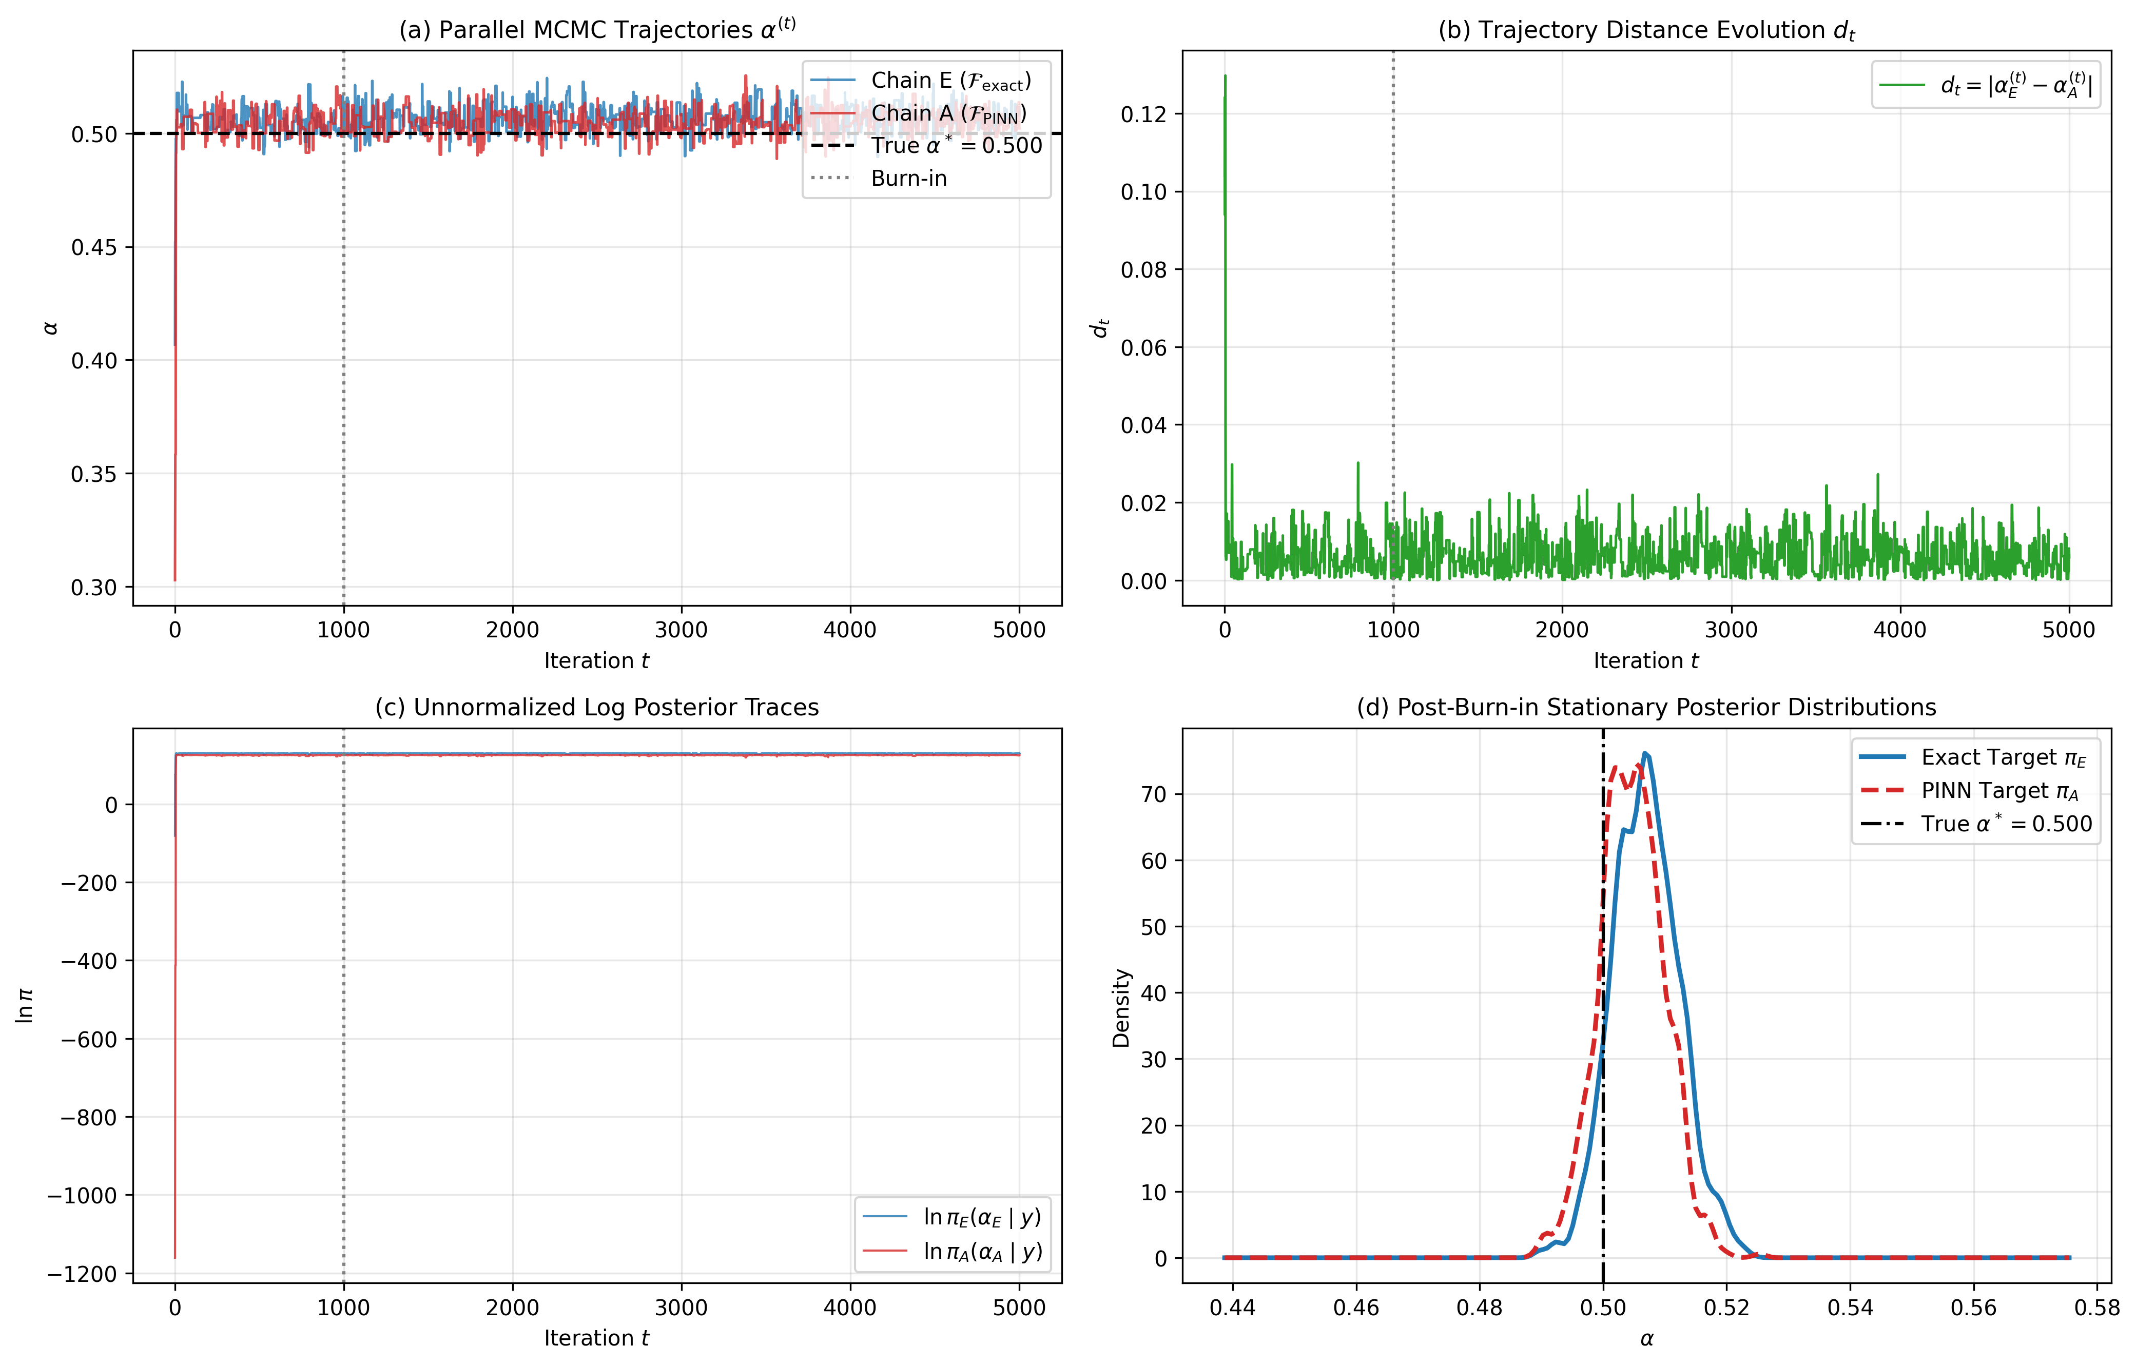Viewport: 2136px width, 1365px height.
Task: Click y-tick '0.04' in plot (b)
Action: pos(1144,425)
